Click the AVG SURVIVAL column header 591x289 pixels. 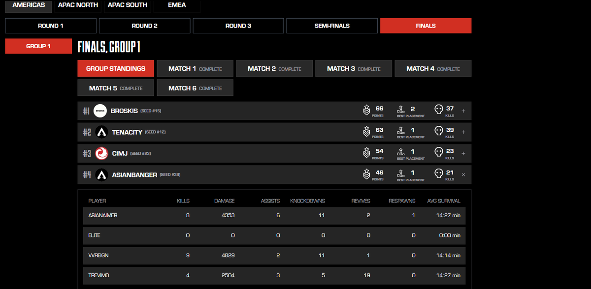click(444, 201)
